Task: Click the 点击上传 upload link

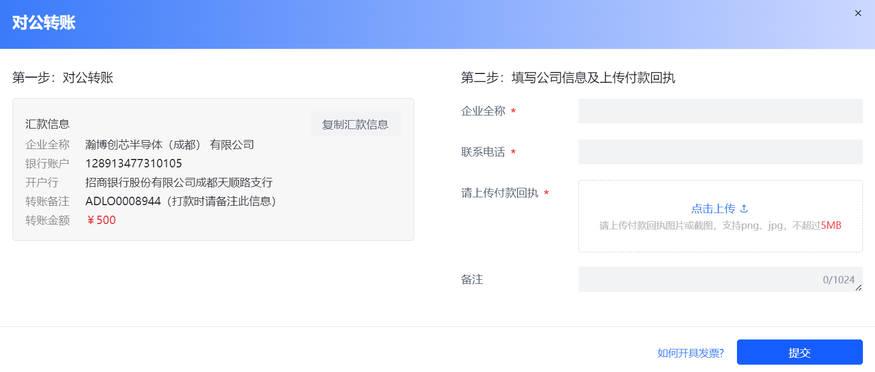Action: tap(713, 209)
